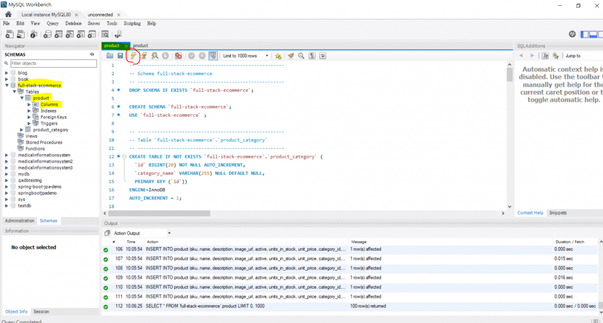The height and width of the screenshot is (323, 603).
Task: Select the second product editor tab
Action: click(140, 45)
